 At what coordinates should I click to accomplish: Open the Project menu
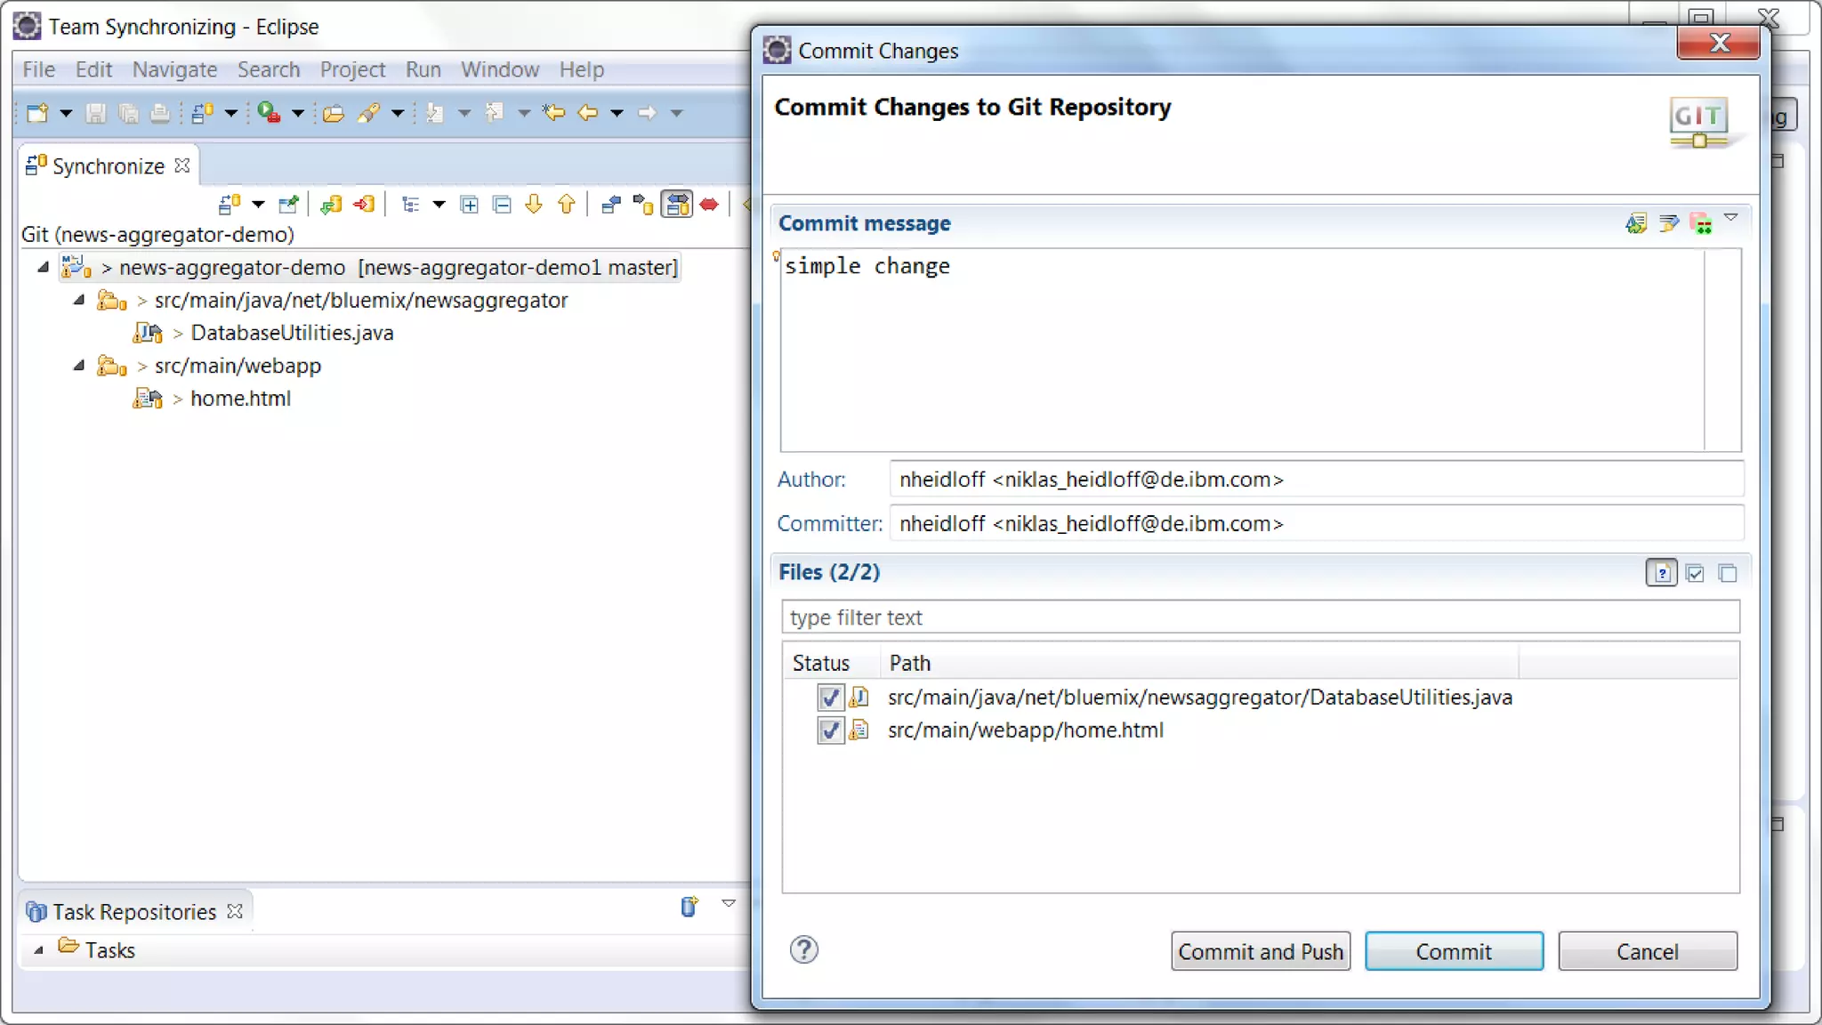pyautogui.click(x=352, y=69)
